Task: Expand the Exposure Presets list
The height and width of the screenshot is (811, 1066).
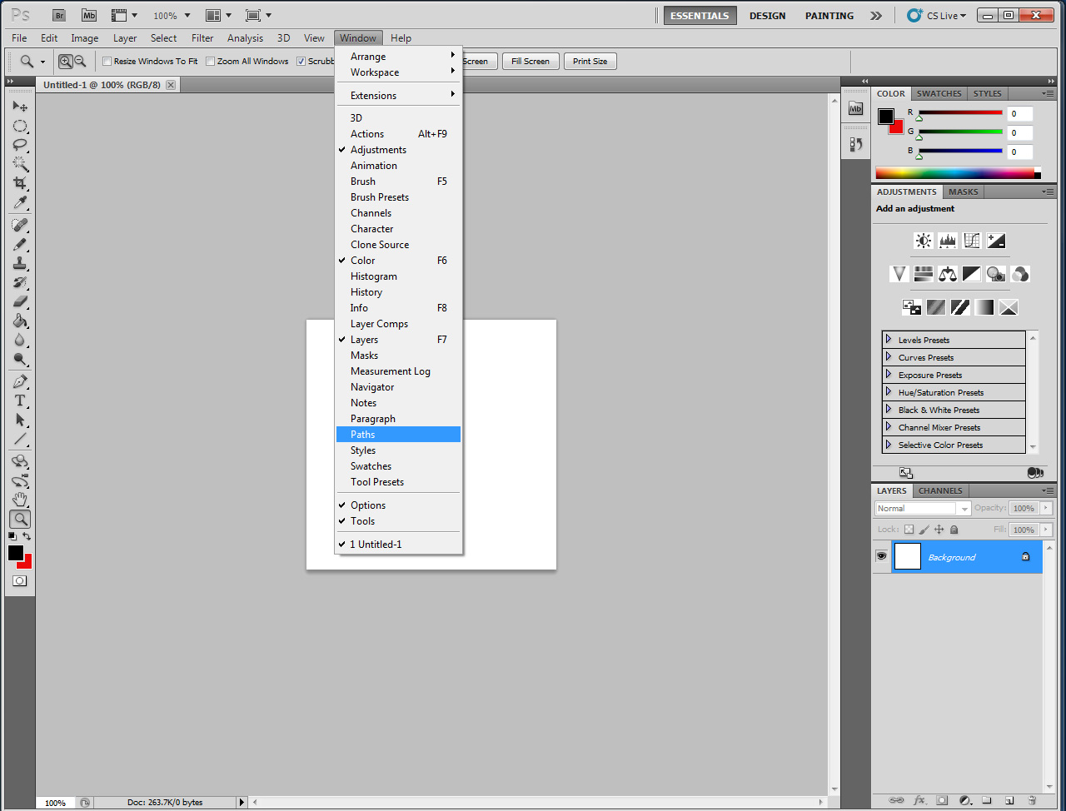Action: [x=889, y=375]
